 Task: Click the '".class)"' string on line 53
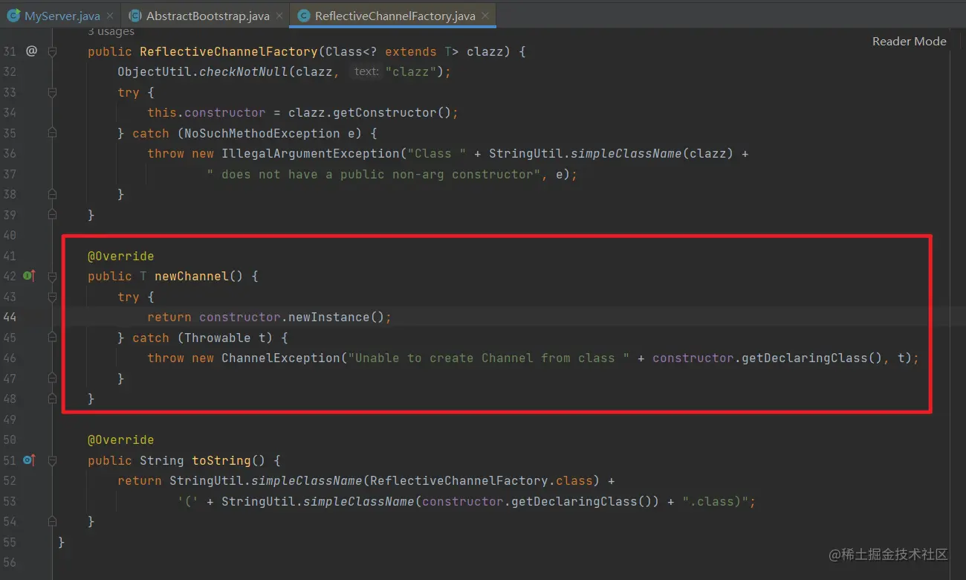716,501
